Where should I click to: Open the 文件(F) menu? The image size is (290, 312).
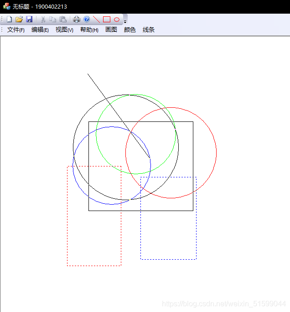pos(16,30)
